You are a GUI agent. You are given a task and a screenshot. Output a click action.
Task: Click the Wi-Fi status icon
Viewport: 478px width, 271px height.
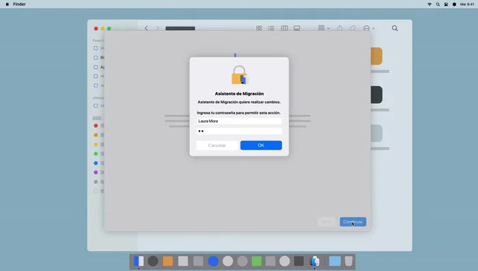[430, 4]
